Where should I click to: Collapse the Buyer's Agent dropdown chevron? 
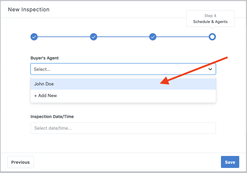pyautogui.click(x=210, y=69)
